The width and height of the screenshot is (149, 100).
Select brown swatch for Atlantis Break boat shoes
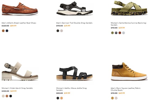3,31
